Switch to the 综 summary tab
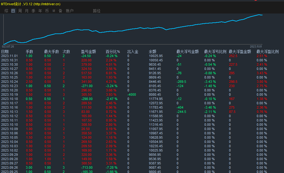 [x=6, y=11]
